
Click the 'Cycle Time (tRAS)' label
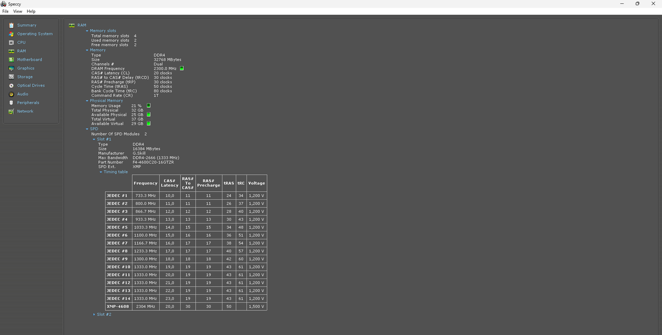pos(109,87)
